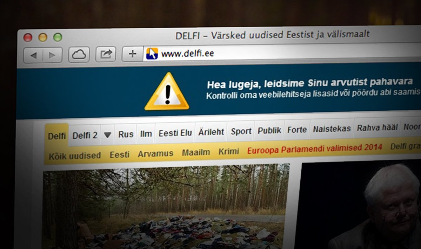This screenshot has height=249, width=421.
Task: Switch to the Rus tab
Action: pyautogui.click(x=126, y=134)
